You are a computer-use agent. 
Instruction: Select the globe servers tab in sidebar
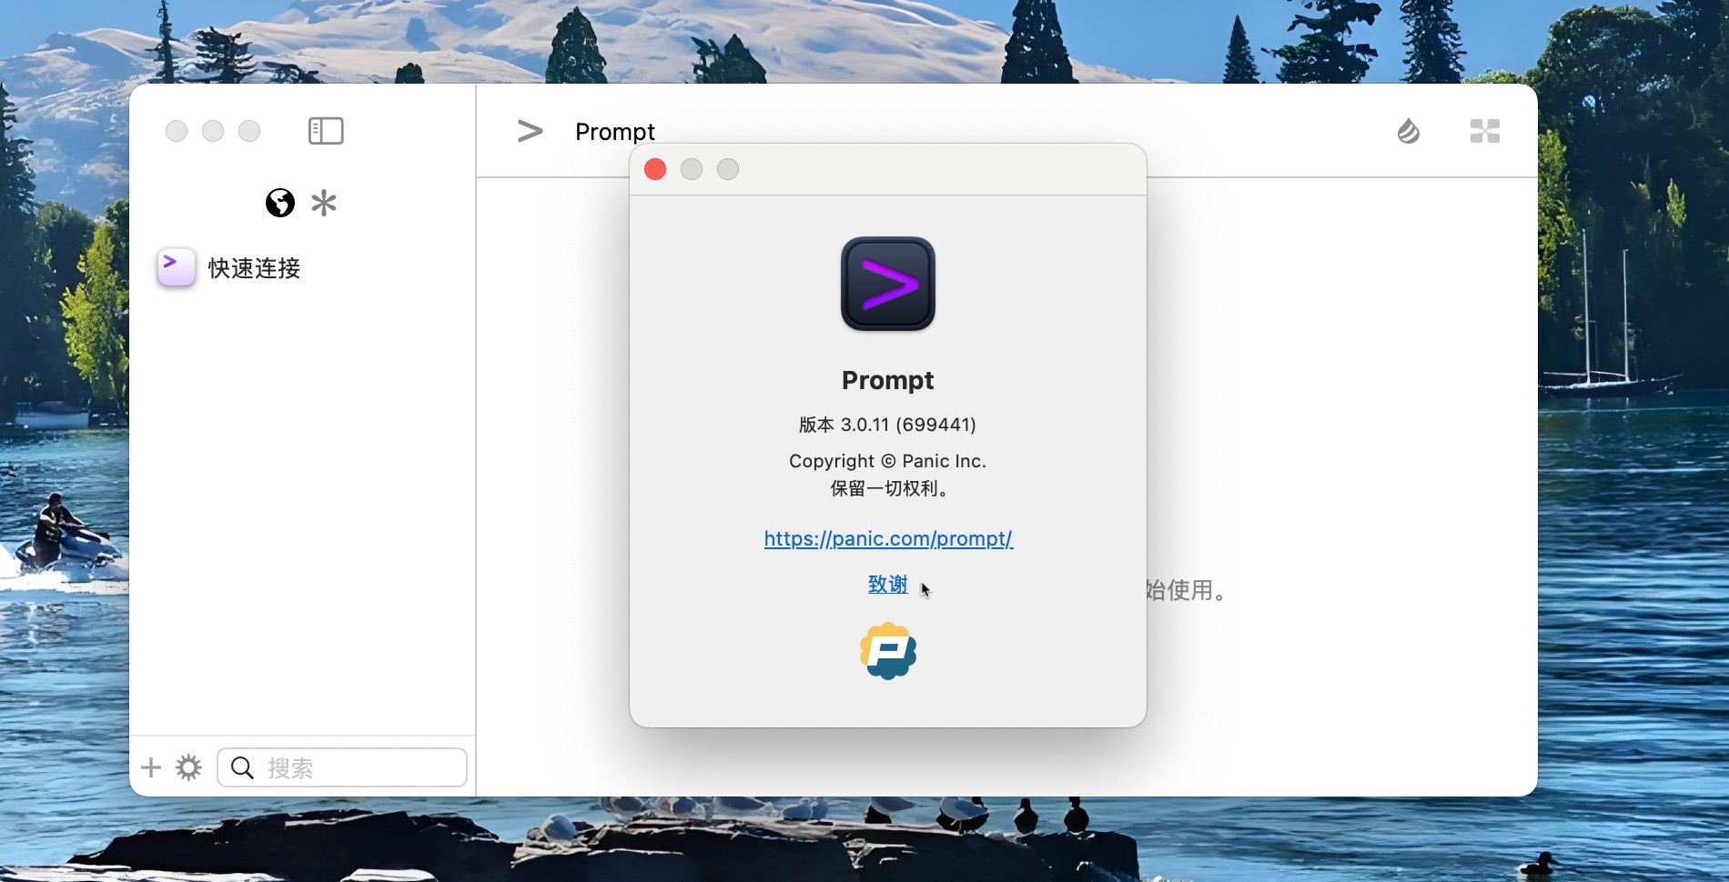coord(280,203)
